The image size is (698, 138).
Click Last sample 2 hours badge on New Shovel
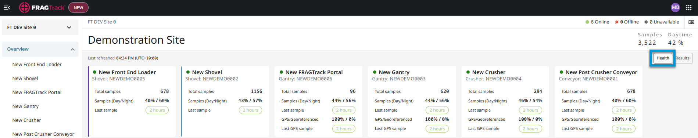coord(250,110)
